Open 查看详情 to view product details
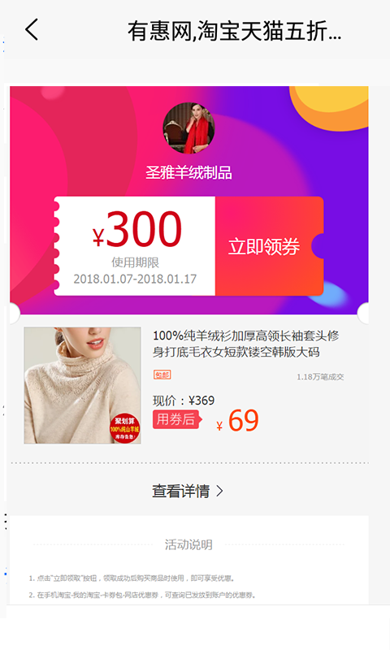Screen dimensions: 390x650 (188, 492)
